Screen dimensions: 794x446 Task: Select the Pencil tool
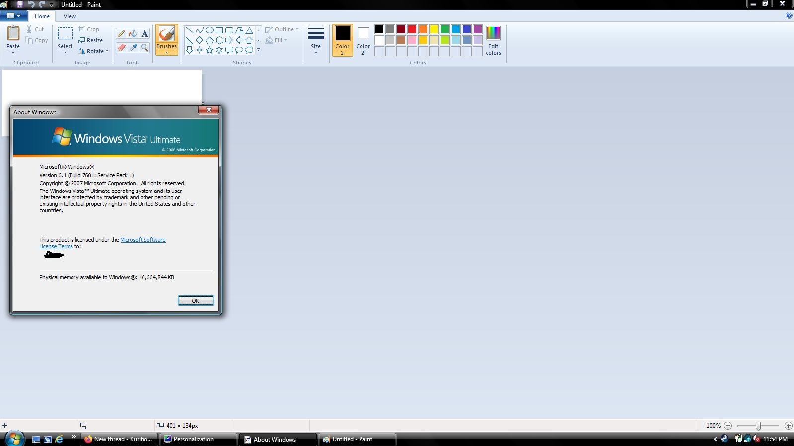pyautogui.click(x=121, y=34)
